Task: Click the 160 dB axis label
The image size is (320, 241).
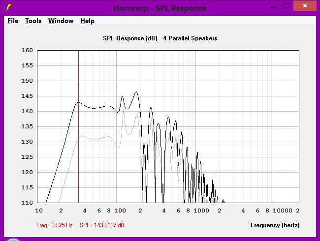Action: pyautogui.click(x=27, y=50)
